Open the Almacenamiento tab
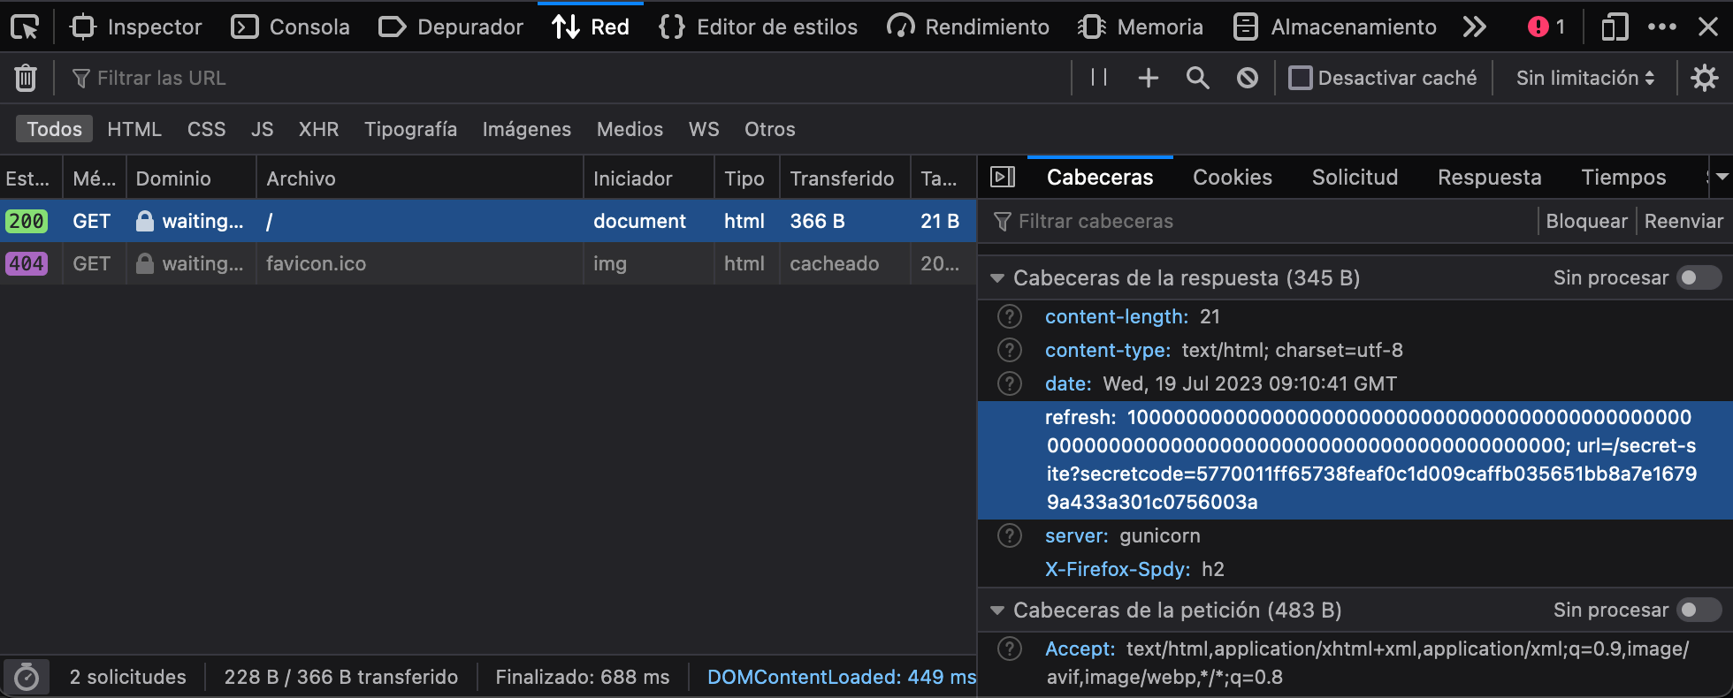 click(x=1335, y=27)
